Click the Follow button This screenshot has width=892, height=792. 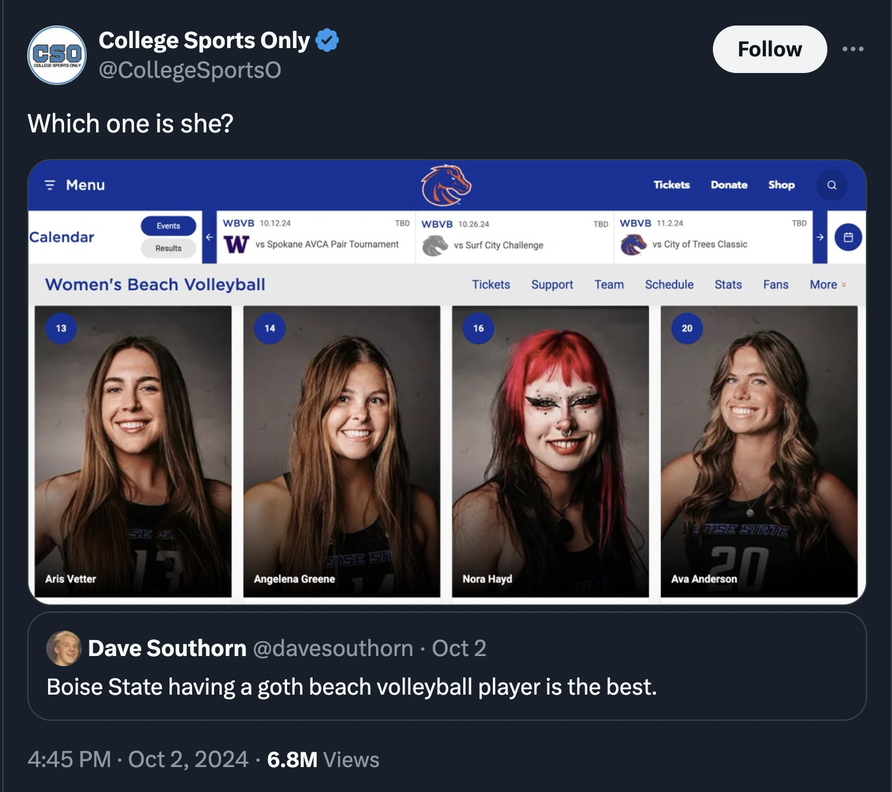click(x=769, y=49)
